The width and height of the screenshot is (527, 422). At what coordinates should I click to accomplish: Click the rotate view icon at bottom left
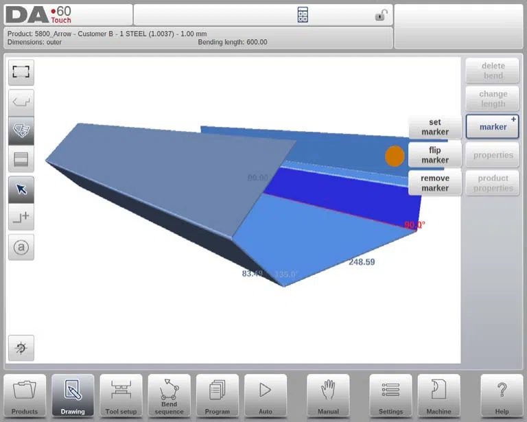coord(21,348)
